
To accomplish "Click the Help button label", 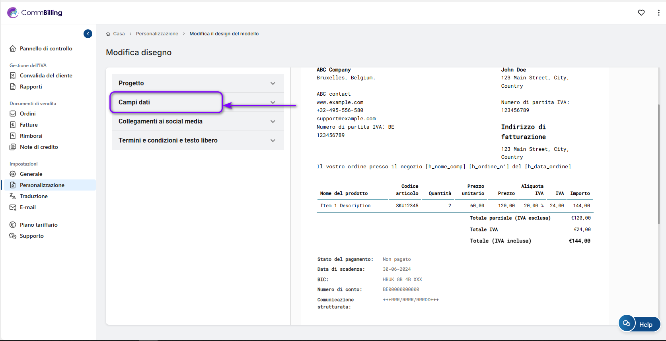I will click(x=646, y=325).
